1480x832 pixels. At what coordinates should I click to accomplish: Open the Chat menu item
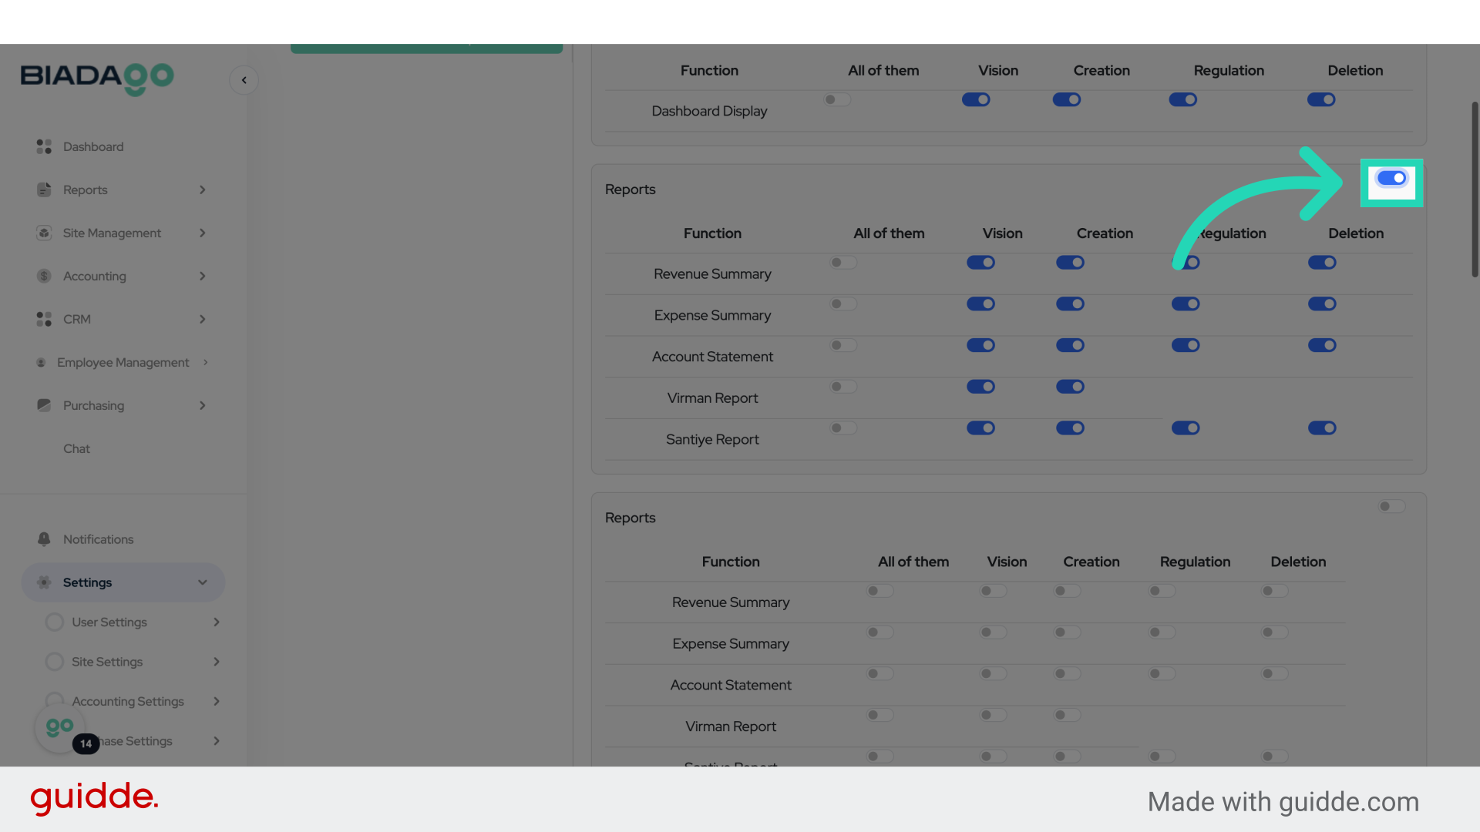(76, 448)
